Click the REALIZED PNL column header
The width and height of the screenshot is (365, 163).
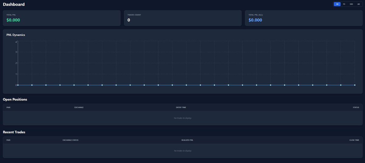pyautogui.click(x=187, y=140)
